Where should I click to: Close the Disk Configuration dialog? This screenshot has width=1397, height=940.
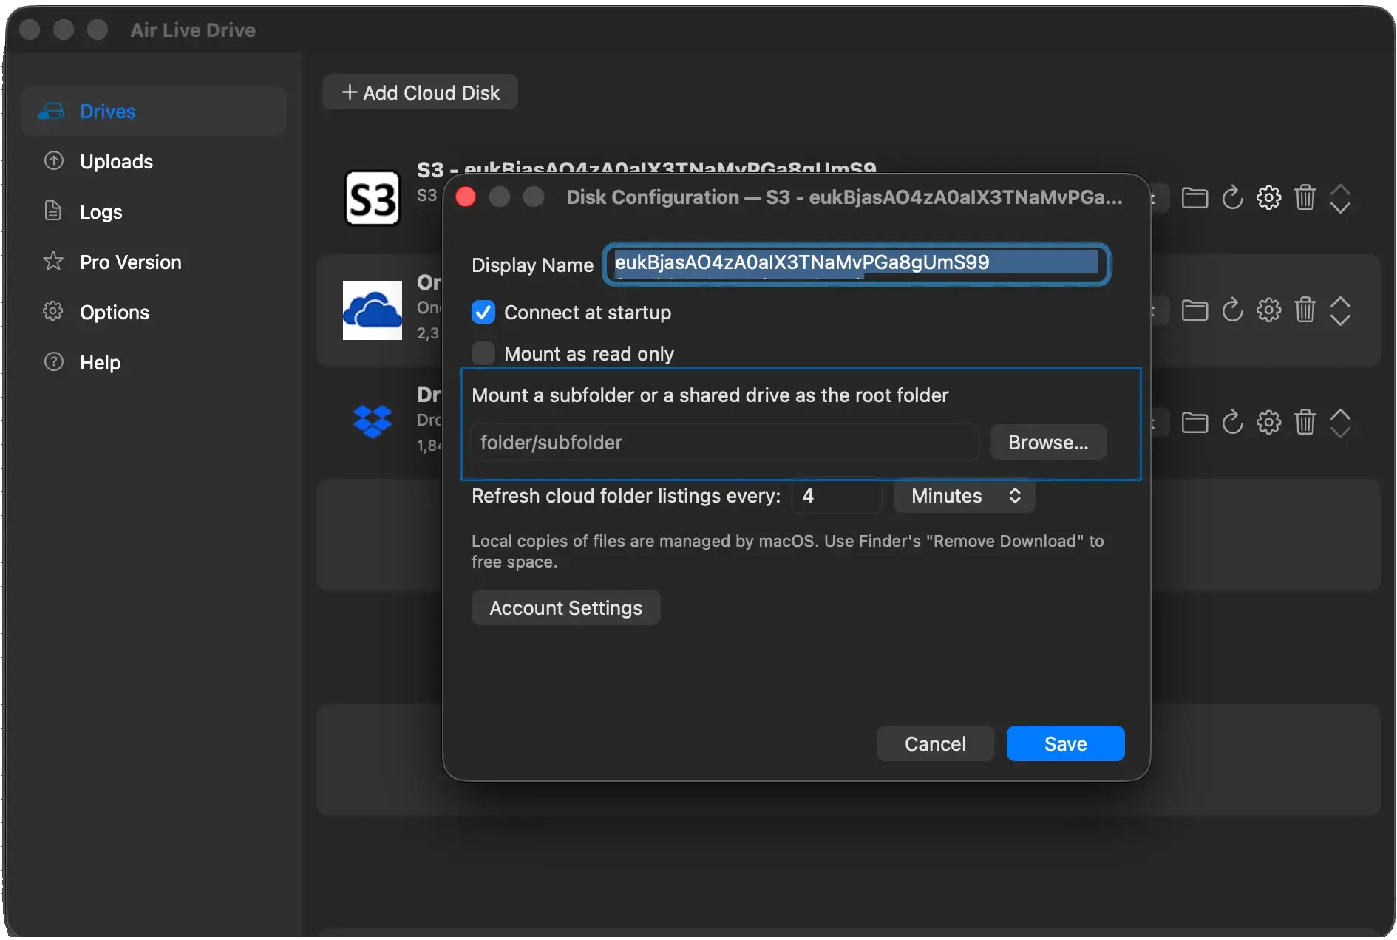466,197
